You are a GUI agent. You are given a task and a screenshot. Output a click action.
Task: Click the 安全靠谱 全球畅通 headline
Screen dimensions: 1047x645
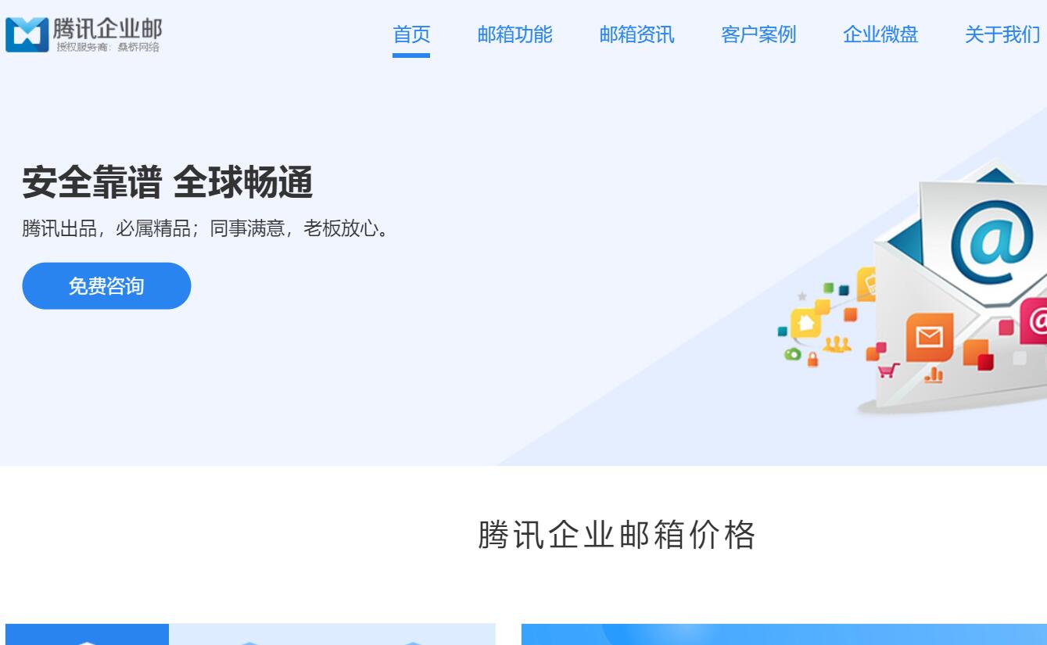(167, 182)
